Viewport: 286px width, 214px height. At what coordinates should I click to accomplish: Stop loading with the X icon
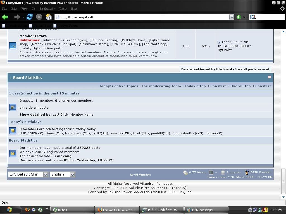tap(39, 17)
